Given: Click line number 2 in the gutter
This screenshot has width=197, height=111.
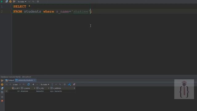Looking at the screenshot, I should pos(2,12).
